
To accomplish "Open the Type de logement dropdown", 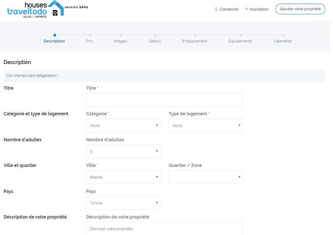I will (x=206, y=126).
